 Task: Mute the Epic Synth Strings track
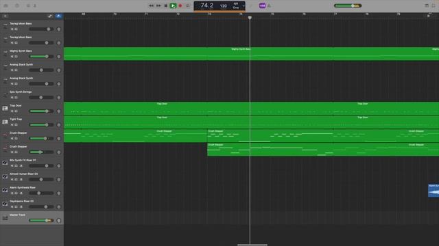click(12, 97)
